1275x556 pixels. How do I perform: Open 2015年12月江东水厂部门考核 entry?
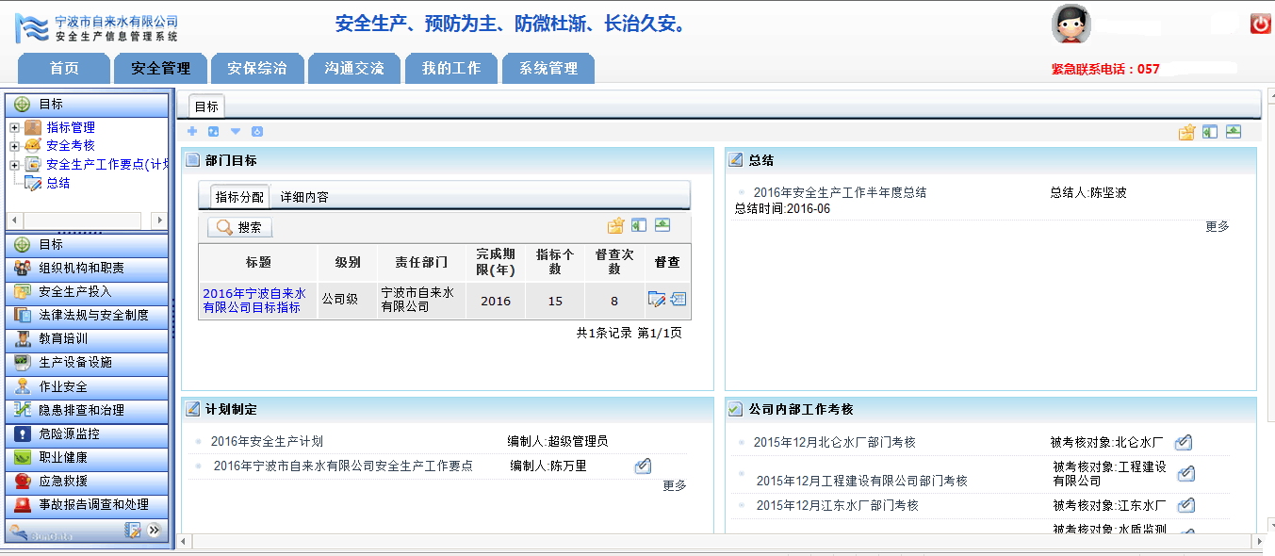(x=837, y=505)
